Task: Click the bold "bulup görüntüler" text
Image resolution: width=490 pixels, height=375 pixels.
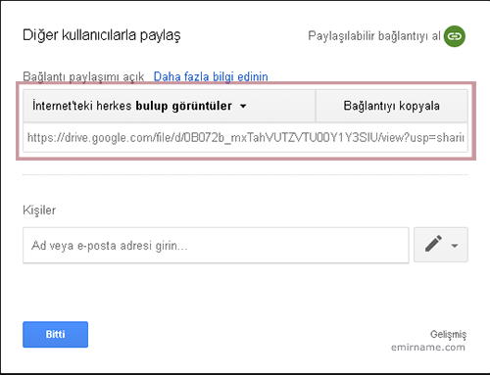Action: coord(184,106)
